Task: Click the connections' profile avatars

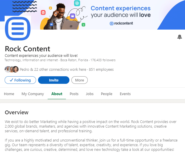Action: [x=12, y=70]
